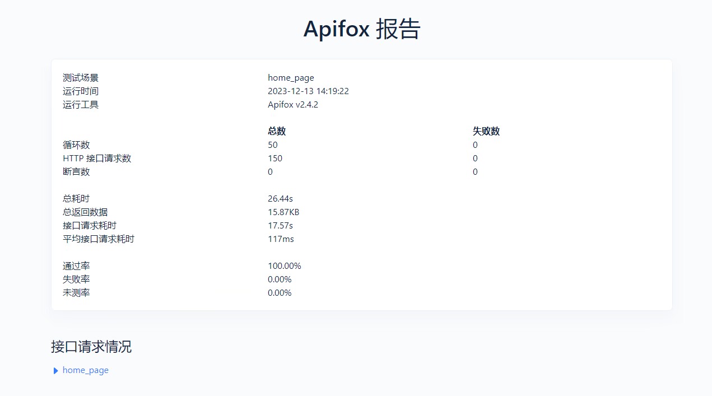Click the HTTP 接口请求数 total value 150

pyautogui.click(x=275, y=159)
